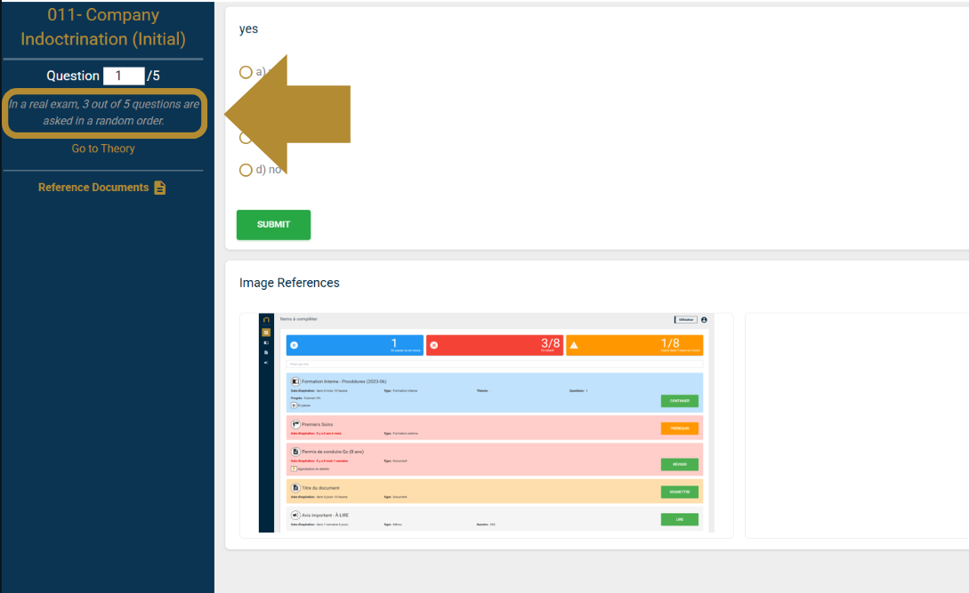This screenshot has width=969, height=593.
Task: Open the Reference Documents link
Action: coord(93,188)
